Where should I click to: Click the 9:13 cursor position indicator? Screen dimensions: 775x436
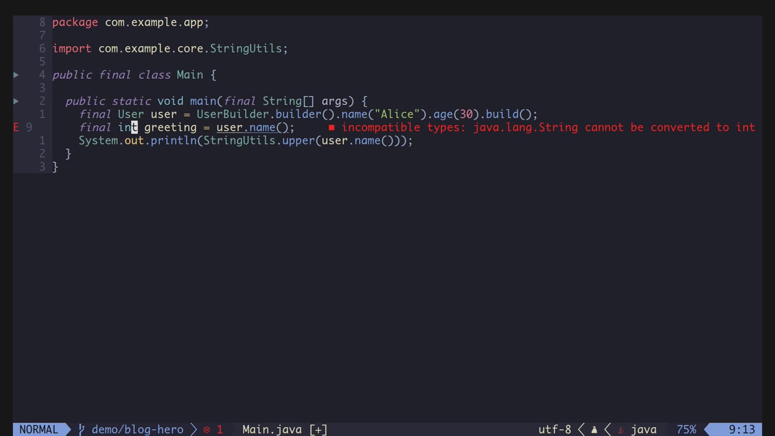point(742,429)
